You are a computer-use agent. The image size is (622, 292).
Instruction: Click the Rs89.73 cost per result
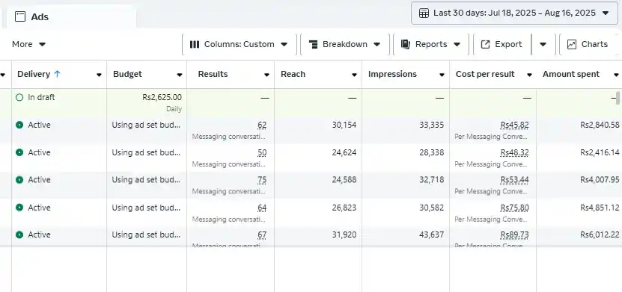tap(514, 235)
